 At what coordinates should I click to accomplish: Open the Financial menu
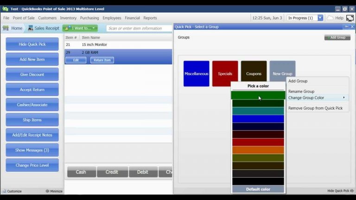pos(132,18)
